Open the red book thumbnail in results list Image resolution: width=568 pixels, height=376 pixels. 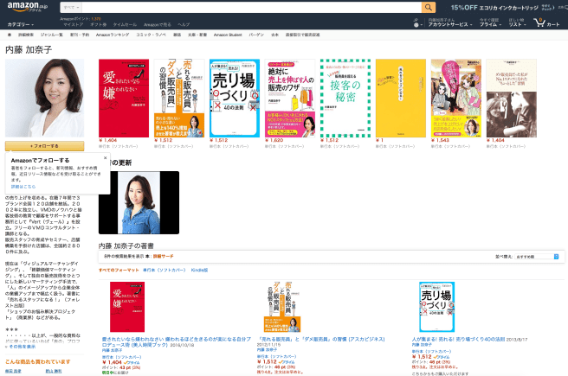pos(127,307)
